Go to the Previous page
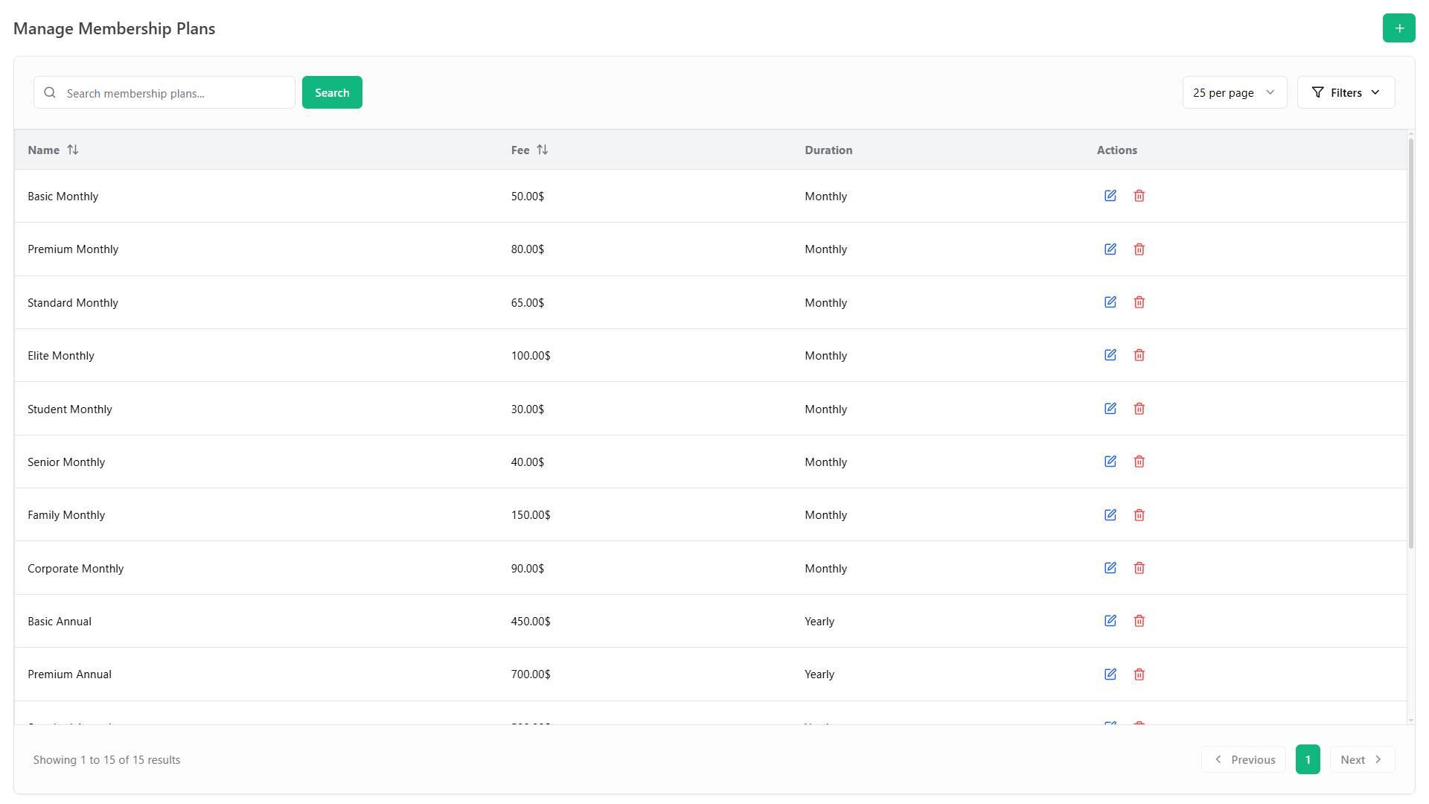 click(1243, 759)
